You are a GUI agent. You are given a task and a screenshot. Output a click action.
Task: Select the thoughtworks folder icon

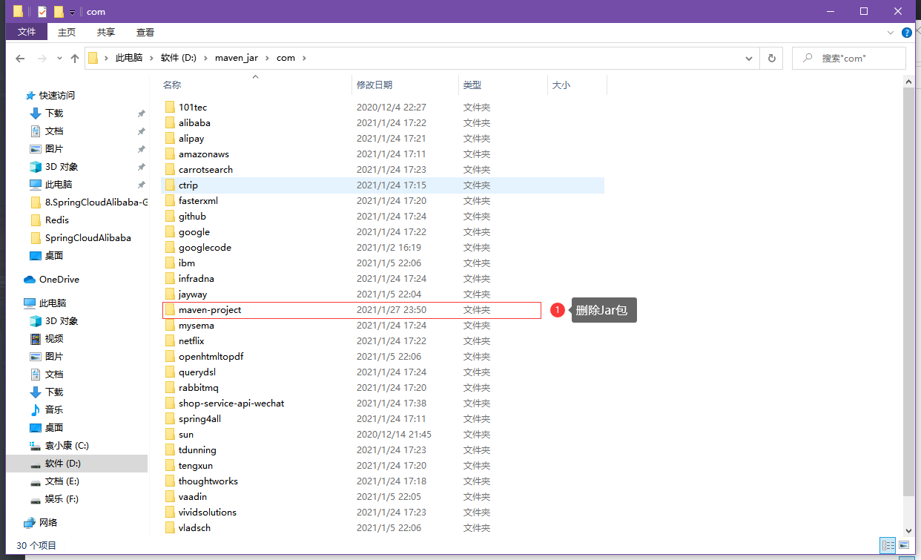pyautogui.click(x=169, y=481)
